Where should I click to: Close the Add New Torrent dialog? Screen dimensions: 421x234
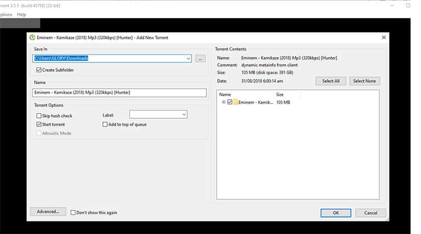pos(384,38)
